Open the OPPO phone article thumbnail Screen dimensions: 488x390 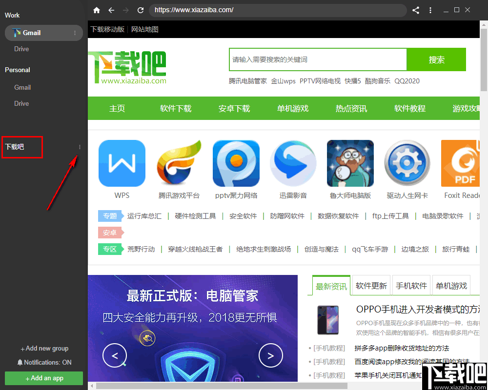[328, 320]
